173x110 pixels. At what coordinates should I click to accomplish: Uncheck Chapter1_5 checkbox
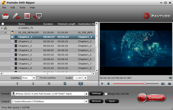pos(12,55)
